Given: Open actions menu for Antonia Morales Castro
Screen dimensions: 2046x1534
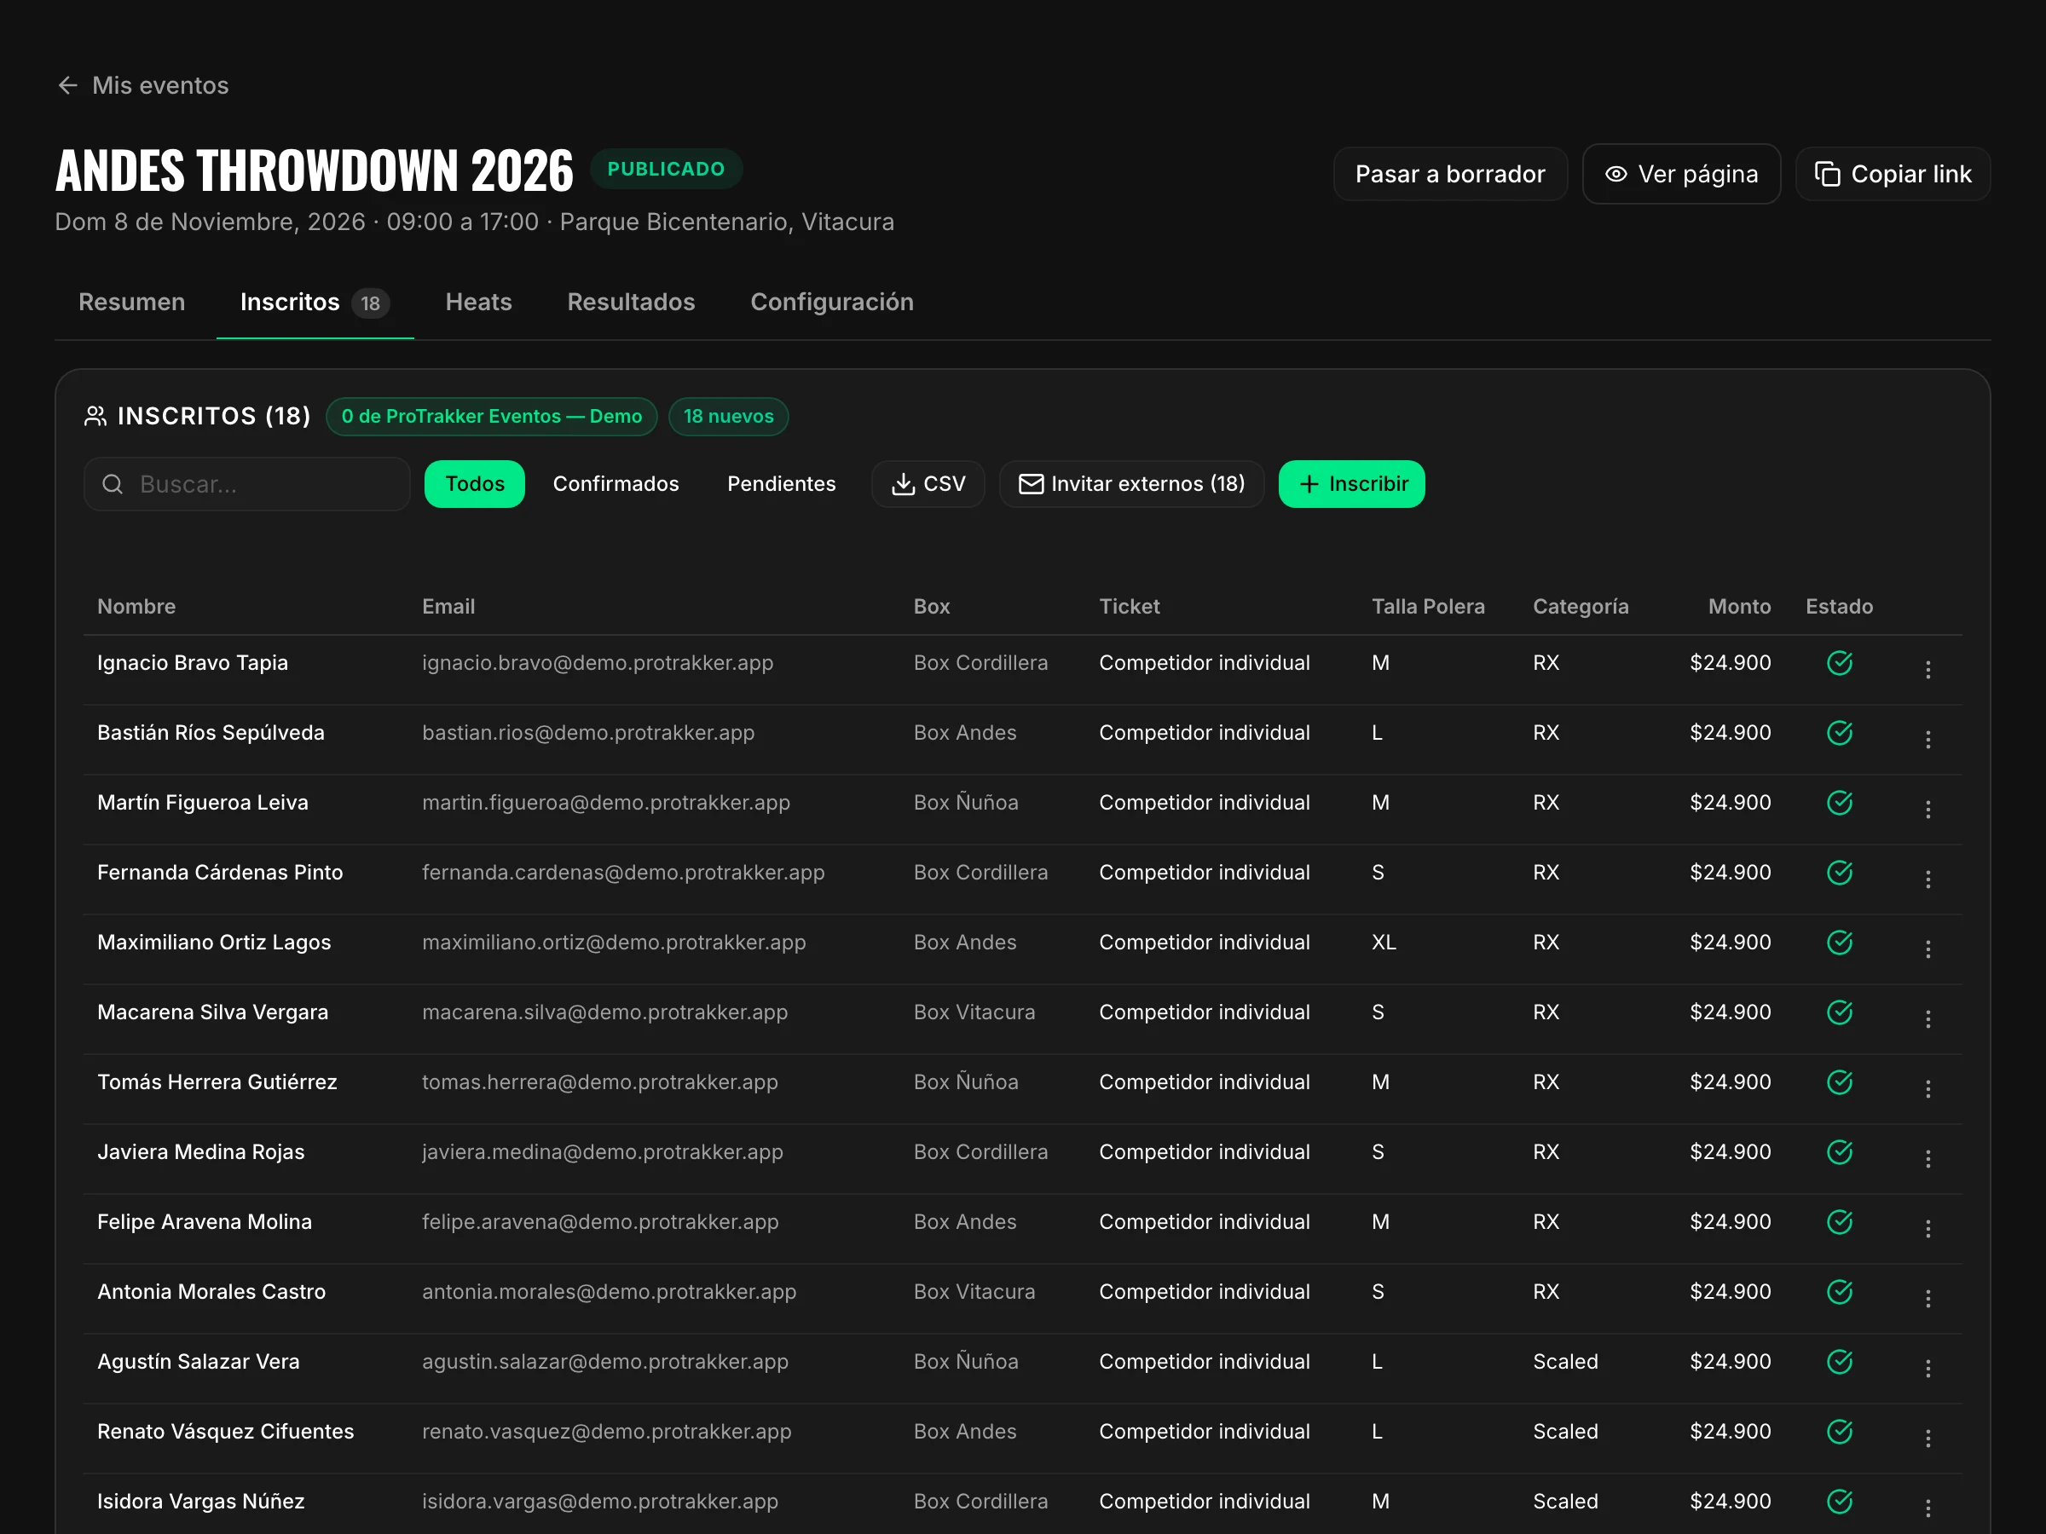Looking at the screenshot, I should (x=1928, y=1298).
